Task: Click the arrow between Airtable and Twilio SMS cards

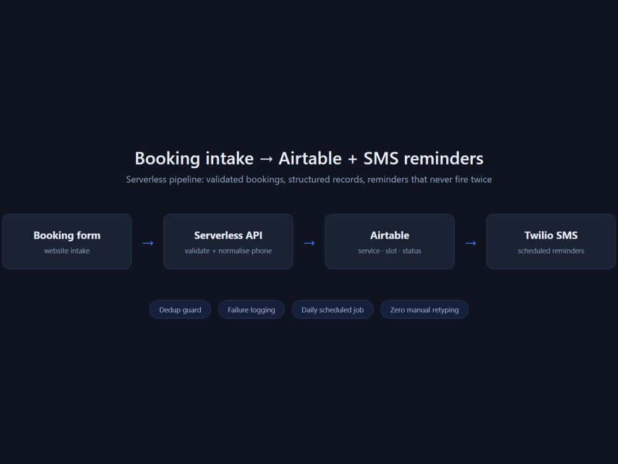Action: pyautogui.click(x=470, y=243)
